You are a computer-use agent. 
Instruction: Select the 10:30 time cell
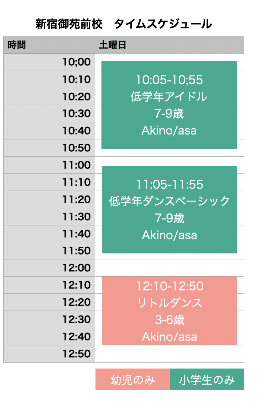49,114
